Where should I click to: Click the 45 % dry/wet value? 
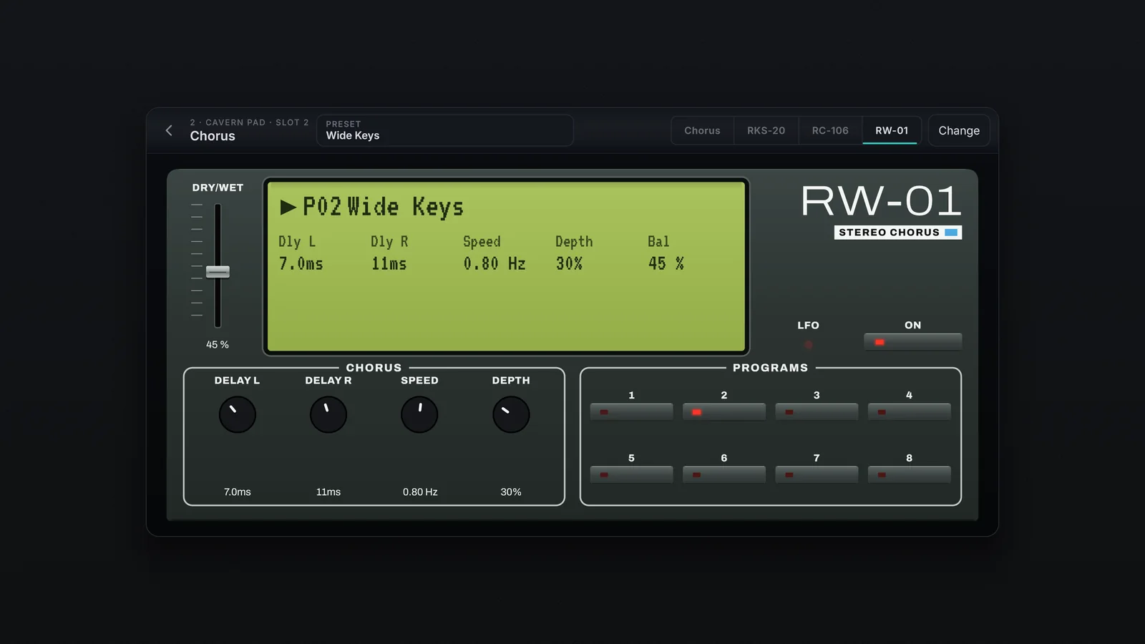click(218, 344)
